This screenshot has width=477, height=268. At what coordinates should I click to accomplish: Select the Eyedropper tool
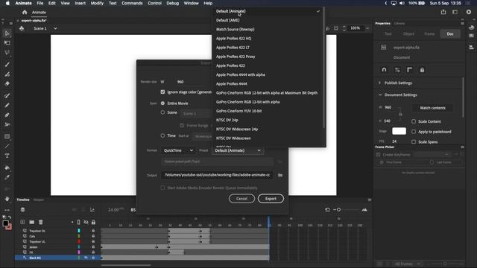click(7, 177)
